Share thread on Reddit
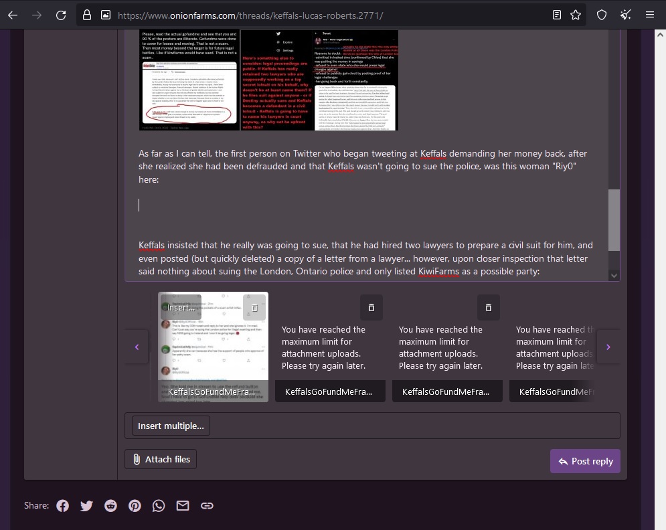The image size is (666, 530). [110, 506]
